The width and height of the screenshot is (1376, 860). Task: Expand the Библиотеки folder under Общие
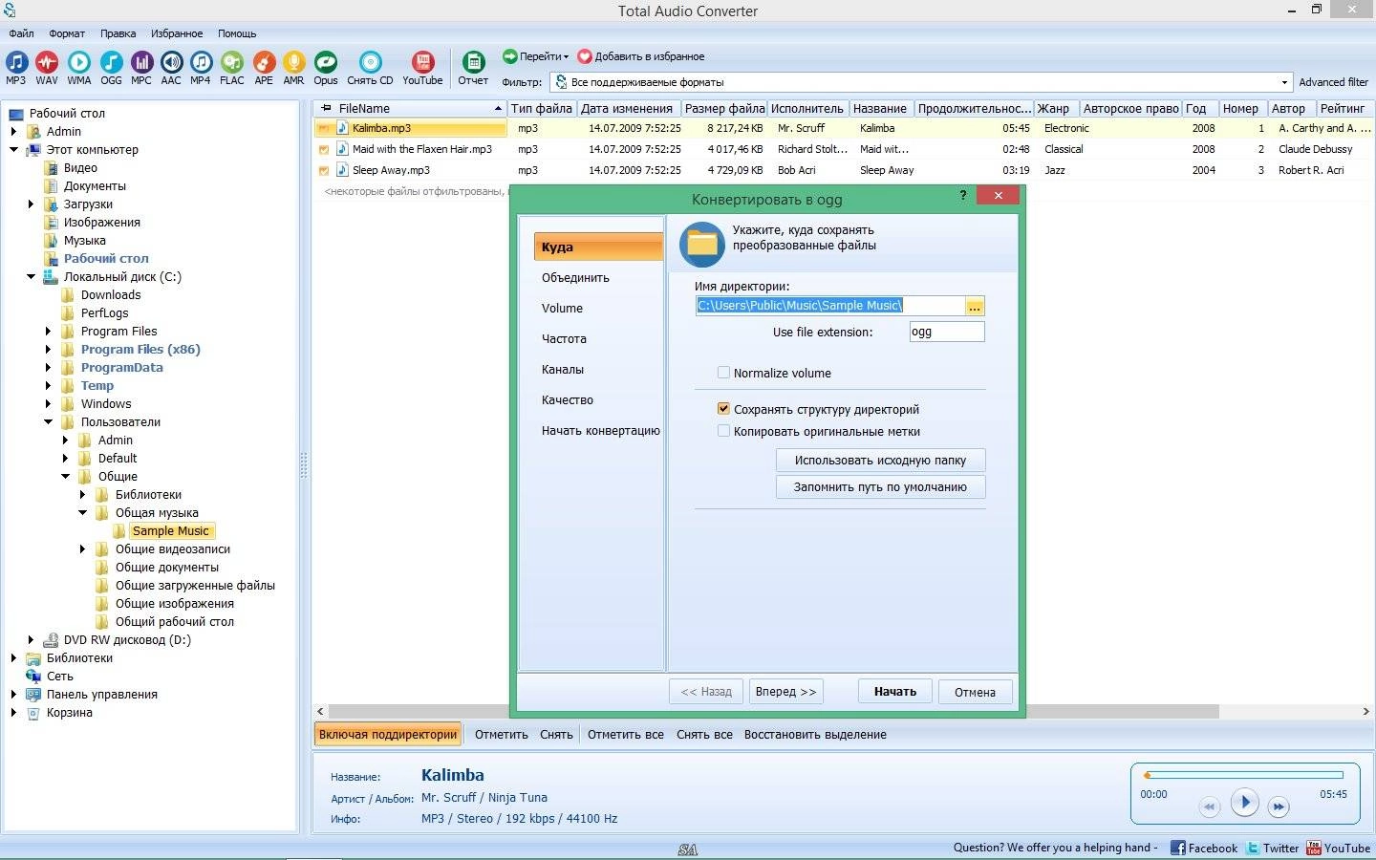(83, 495)
